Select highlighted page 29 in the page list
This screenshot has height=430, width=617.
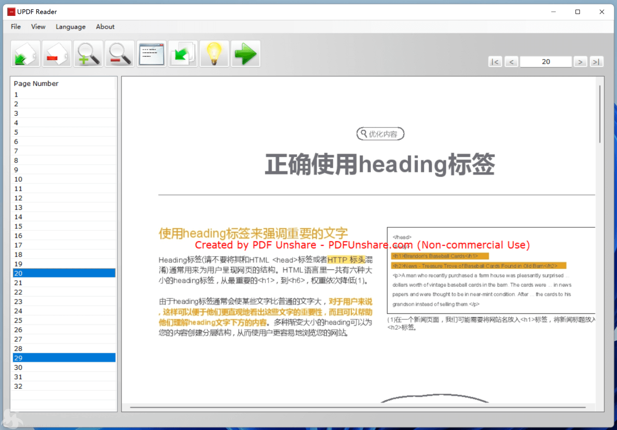point(64,358)
